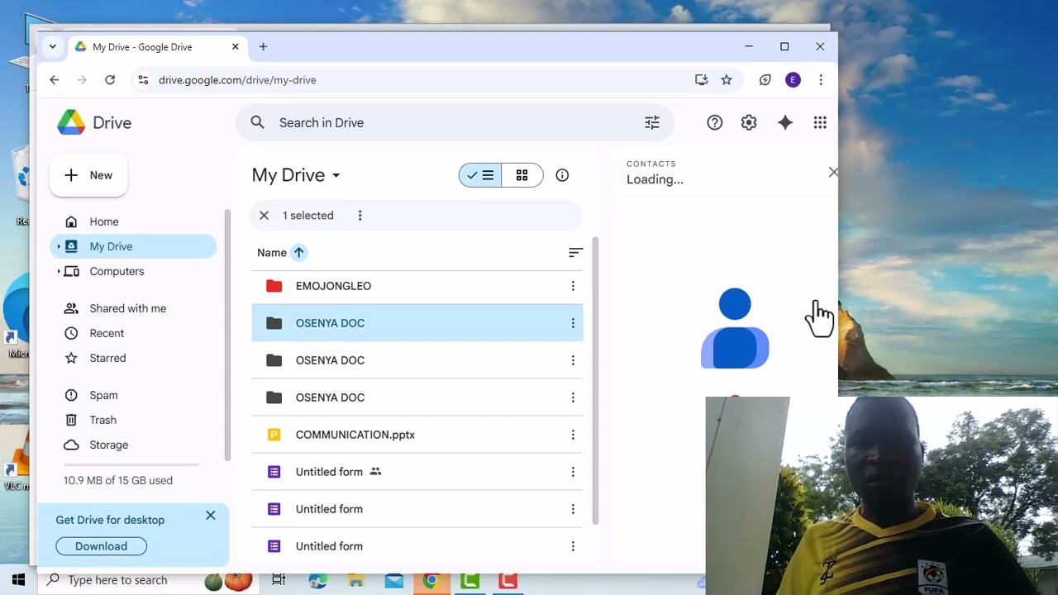Dismiss the Get Drive for desktop banner
This screenshot has width=1058, height=595.
(211, 516)
